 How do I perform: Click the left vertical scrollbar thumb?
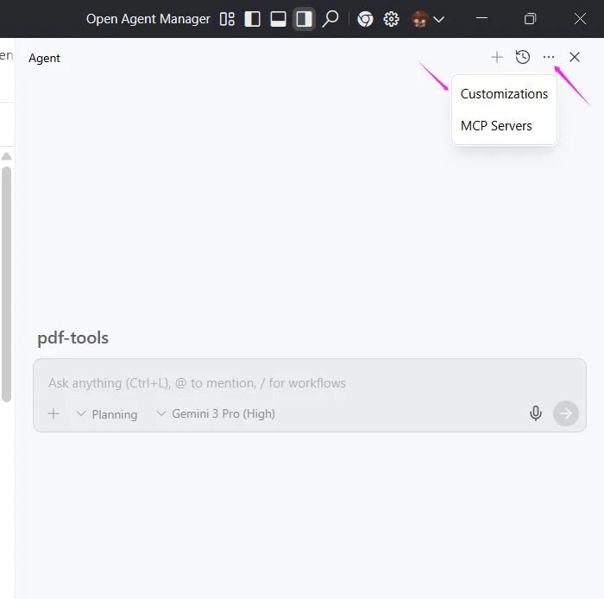click(x=7, y=284)
